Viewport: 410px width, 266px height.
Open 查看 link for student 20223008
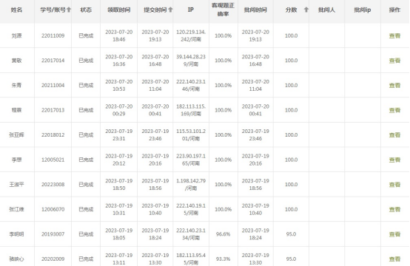394,185
